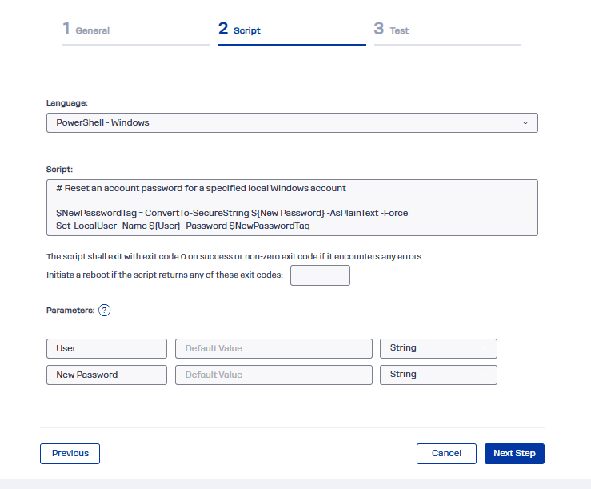Click the 'Initiate a reboot' label text

(165, 275)
